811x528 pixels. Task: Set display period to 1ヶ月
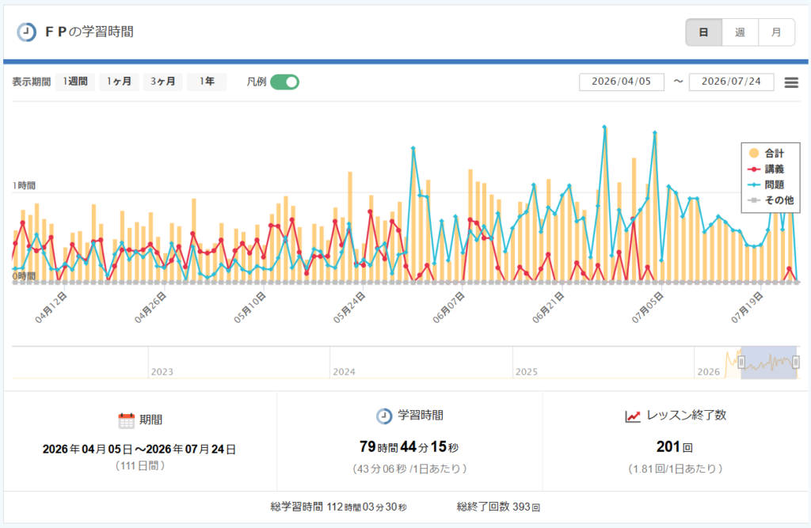click(119, 82)
